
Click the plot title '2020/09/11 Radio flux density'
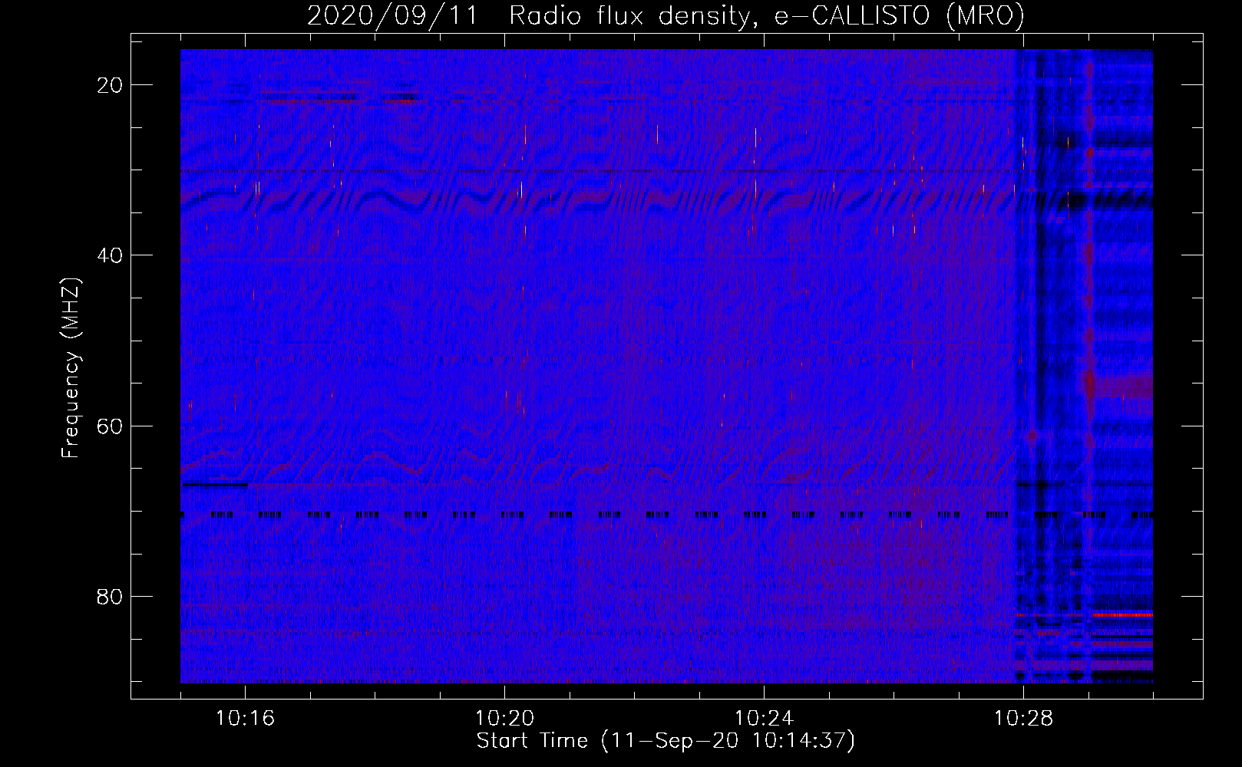point(666,15)
